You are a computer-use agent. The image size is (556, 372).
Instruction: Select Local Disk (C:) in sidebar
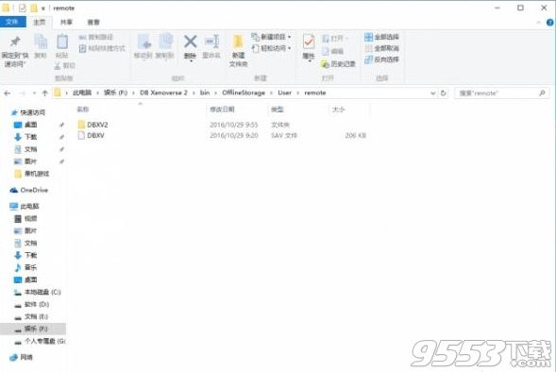pos(37,292)
